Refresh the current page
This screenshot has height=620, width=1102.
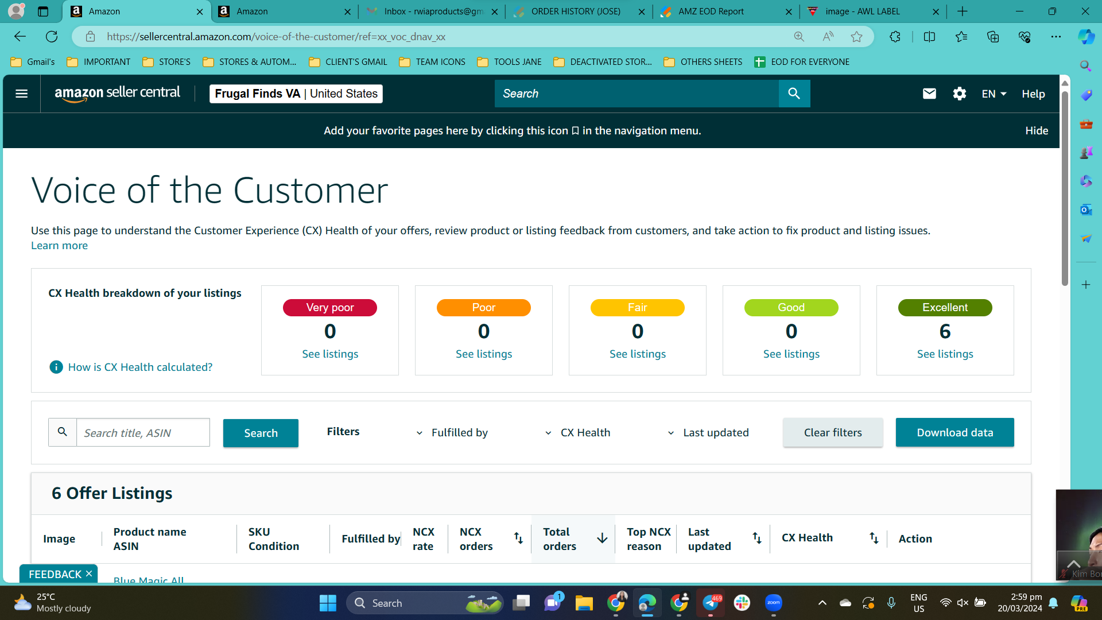(x=52, y=37)
